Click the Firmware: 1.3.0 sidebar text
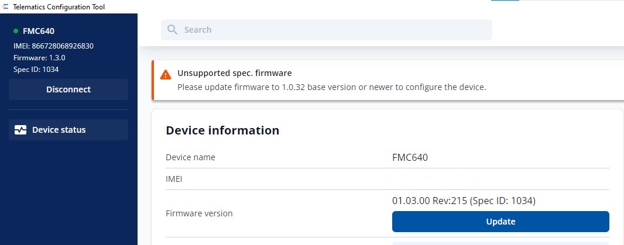The width and height of the screenshot is (624, 245). [x=40, y=57]
